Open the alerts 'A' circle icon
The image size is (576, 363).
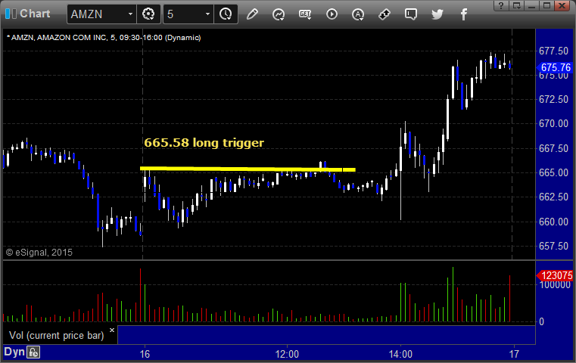point(358,14)
